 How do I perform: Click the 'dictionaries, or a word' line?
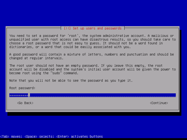click(x=70, y=47)
